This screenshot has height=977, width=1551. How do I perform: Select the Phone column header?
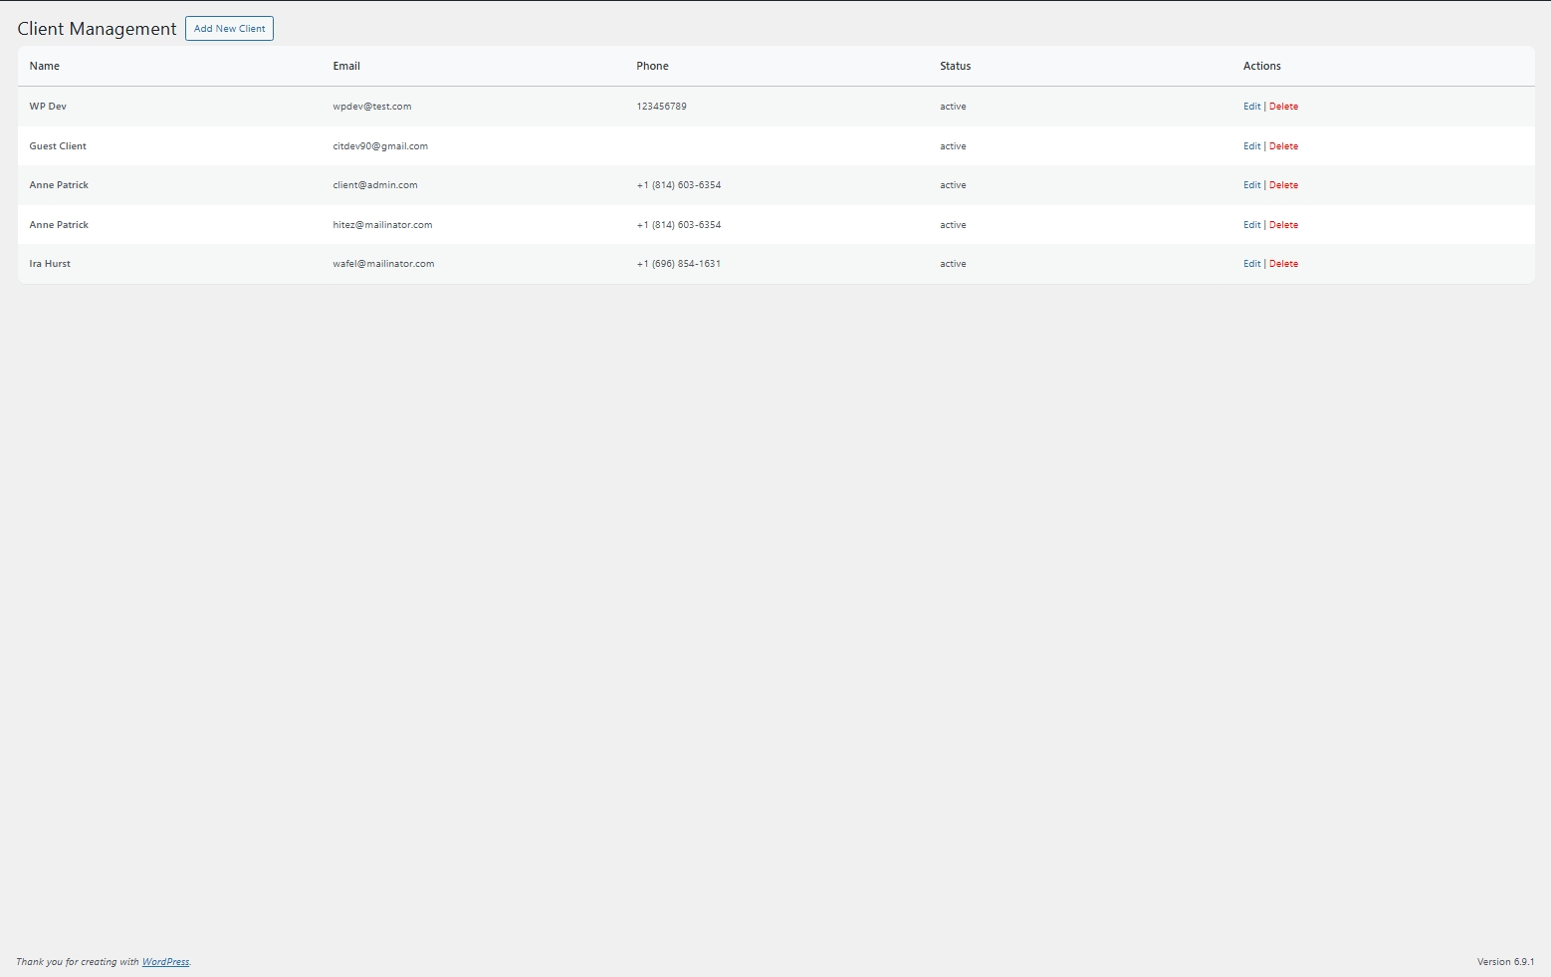click(652, 66)
